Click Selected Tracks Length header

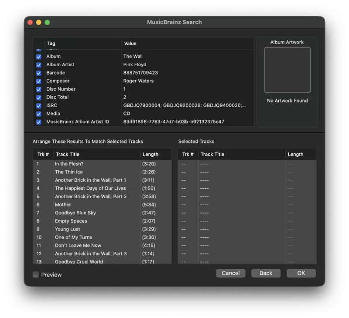pos(301,154)
